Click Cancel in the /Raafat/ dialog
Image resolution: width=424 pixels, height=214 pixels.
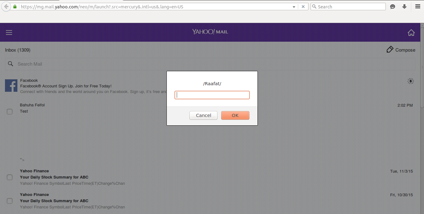[x=203, y=115]
